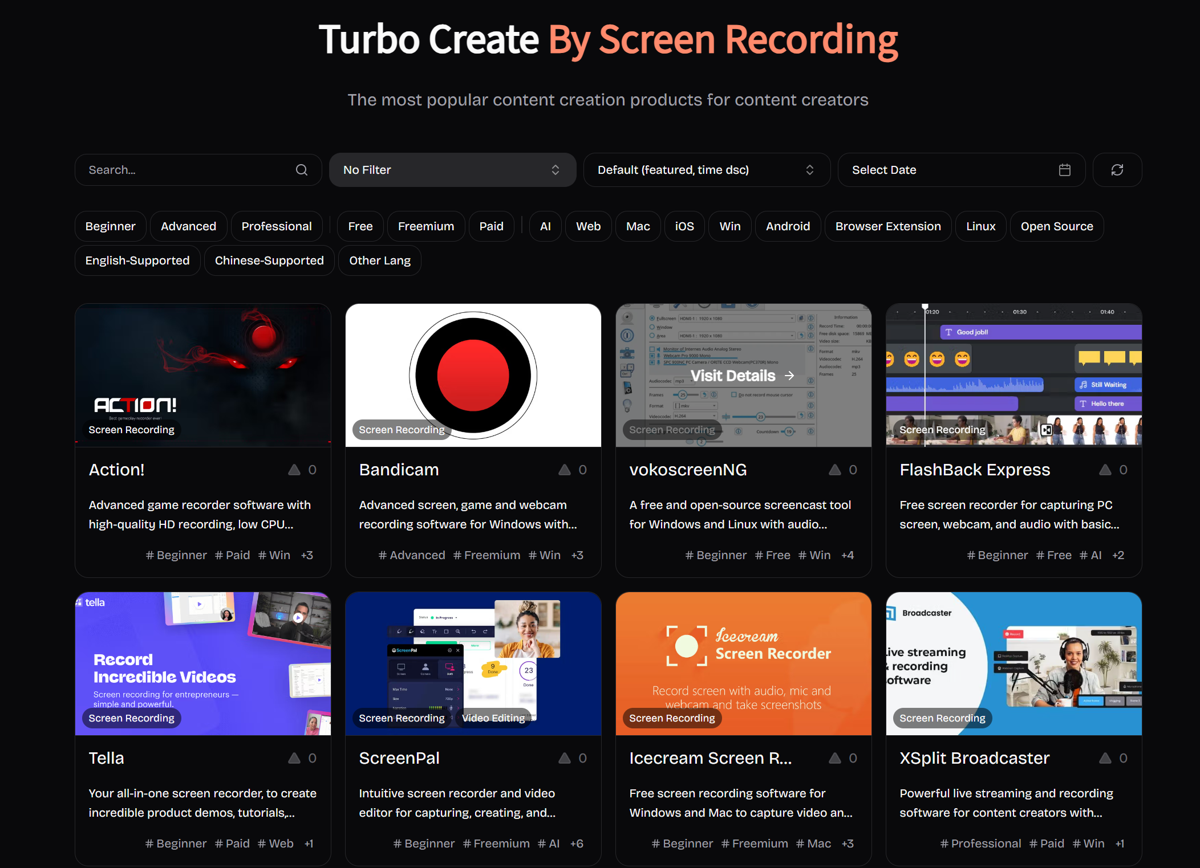The height and width of the screenshot is (868, 1200).
Task: Upvote Tella using its triangle icon
Action: pos(294,758)
